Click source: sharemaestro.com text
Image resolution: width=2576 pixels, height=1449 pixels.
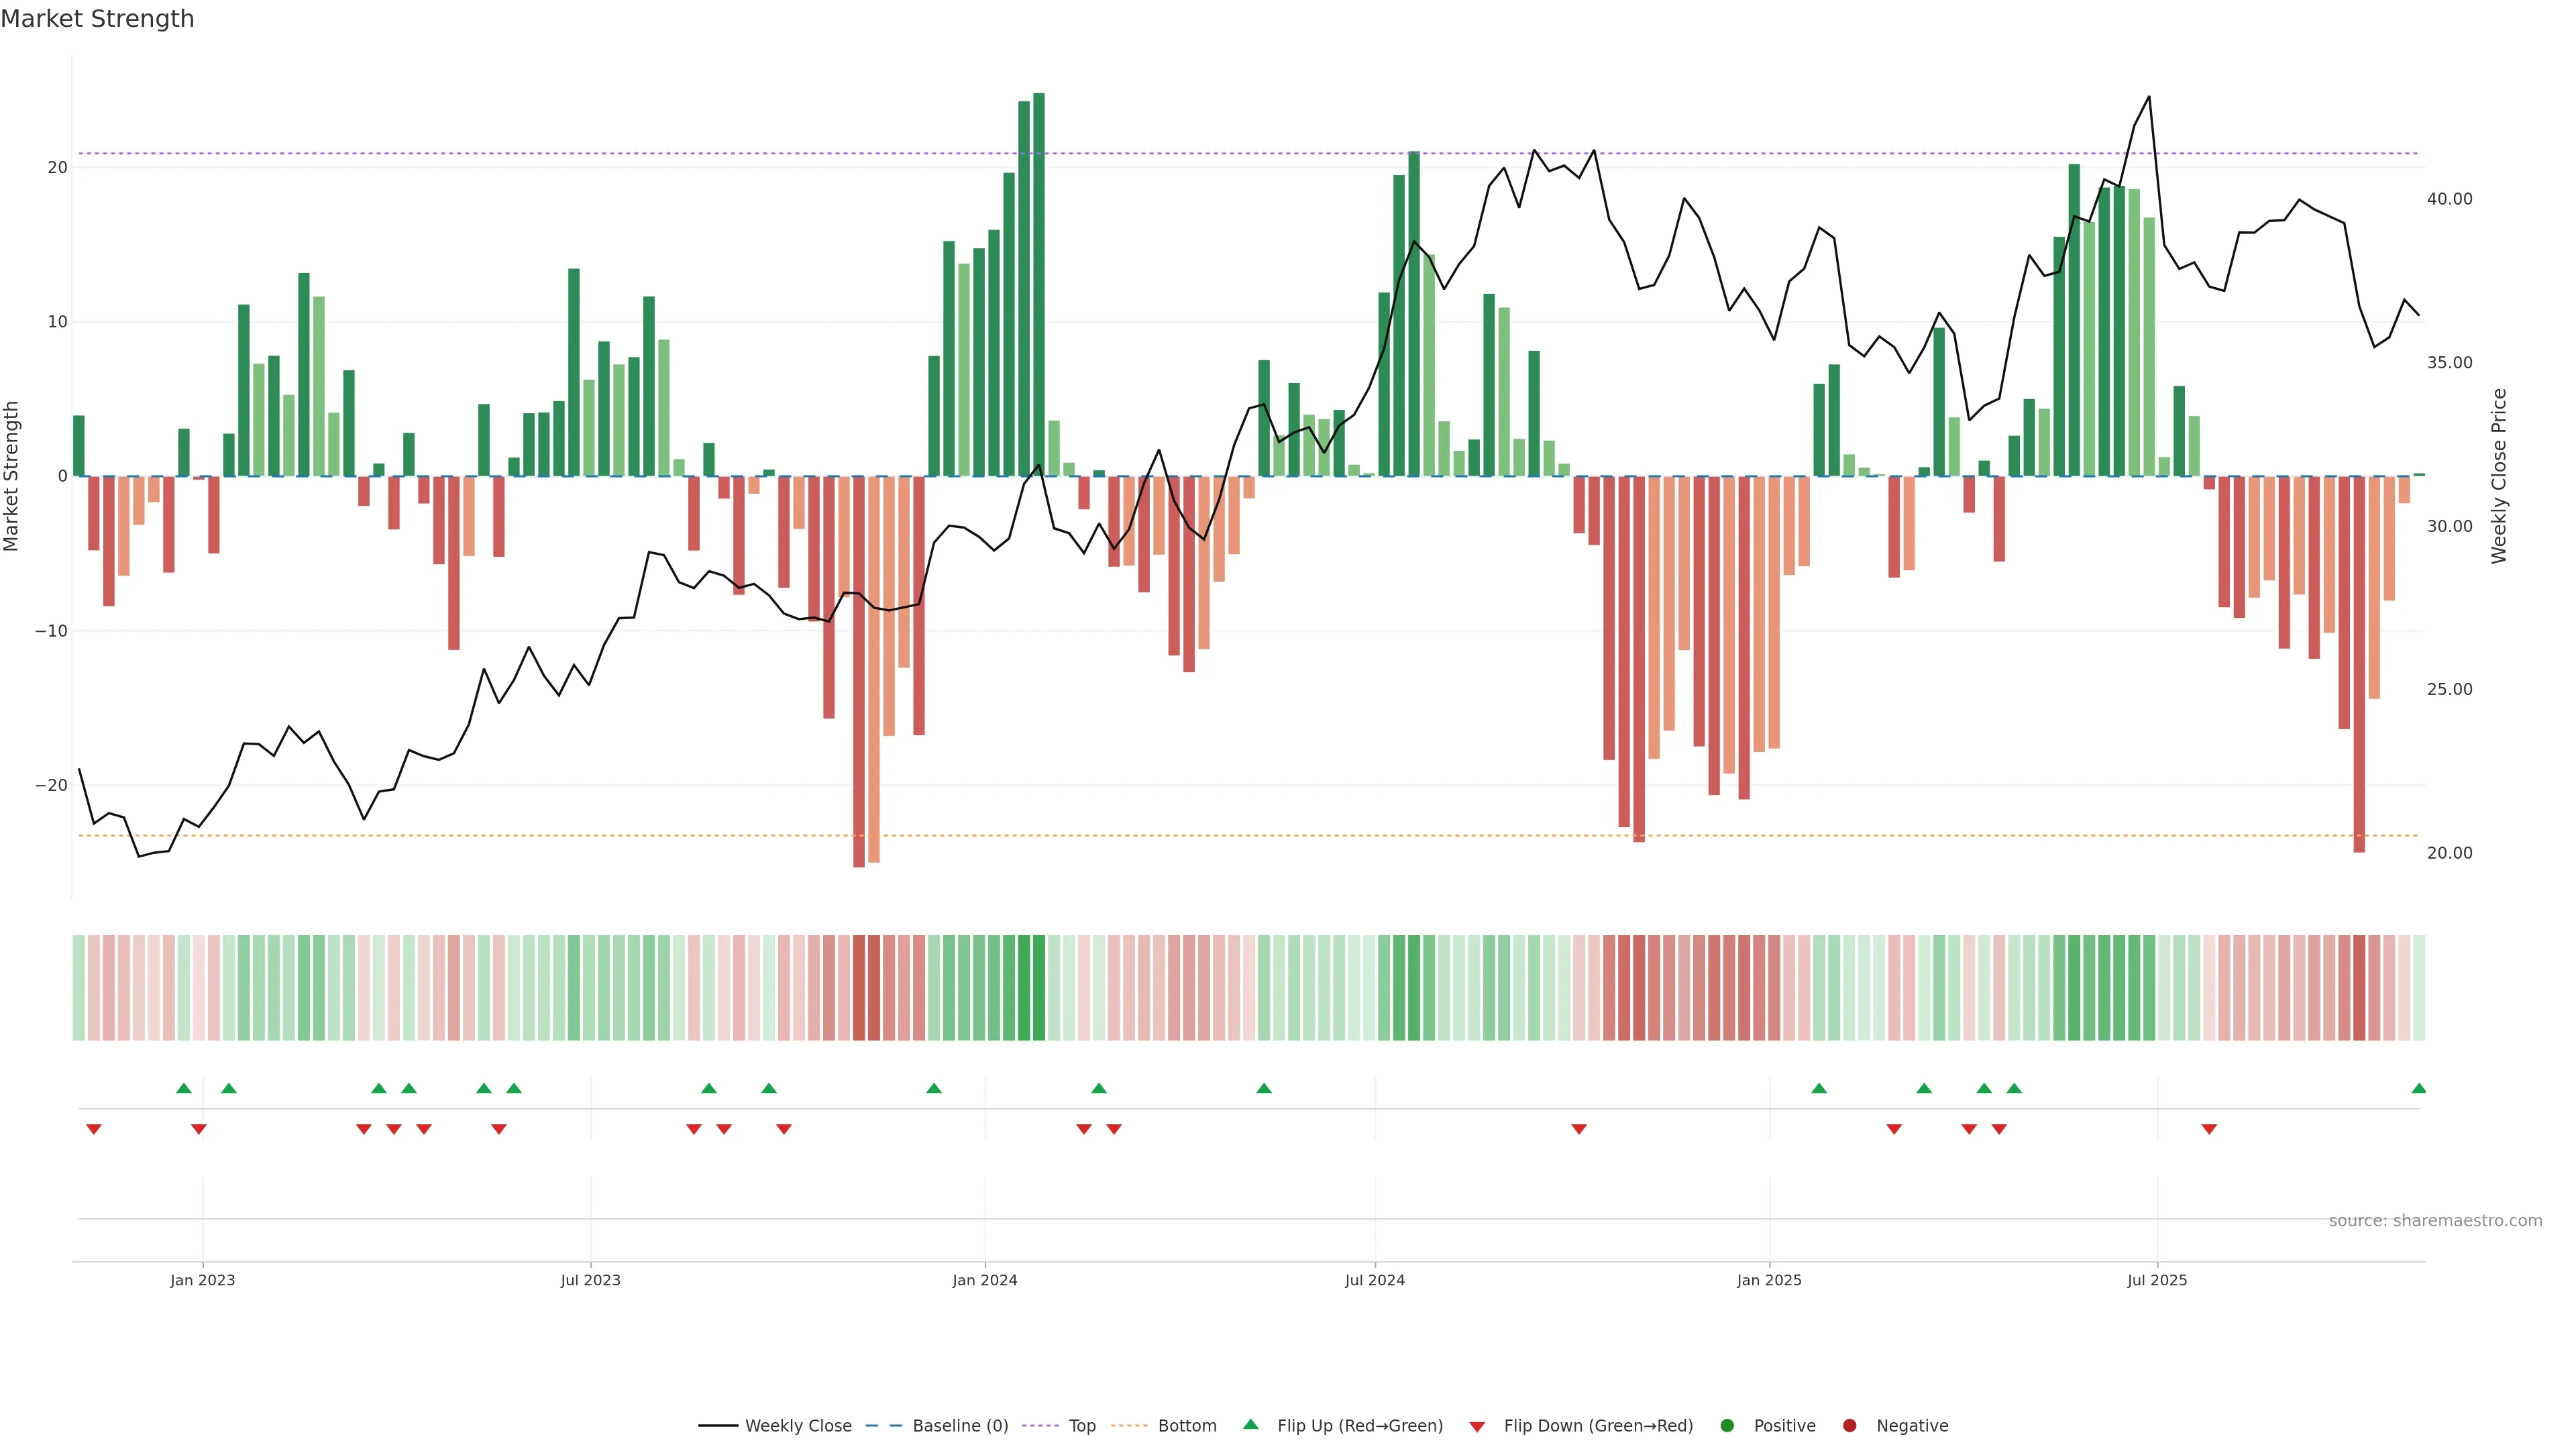pos(2435,1221)
